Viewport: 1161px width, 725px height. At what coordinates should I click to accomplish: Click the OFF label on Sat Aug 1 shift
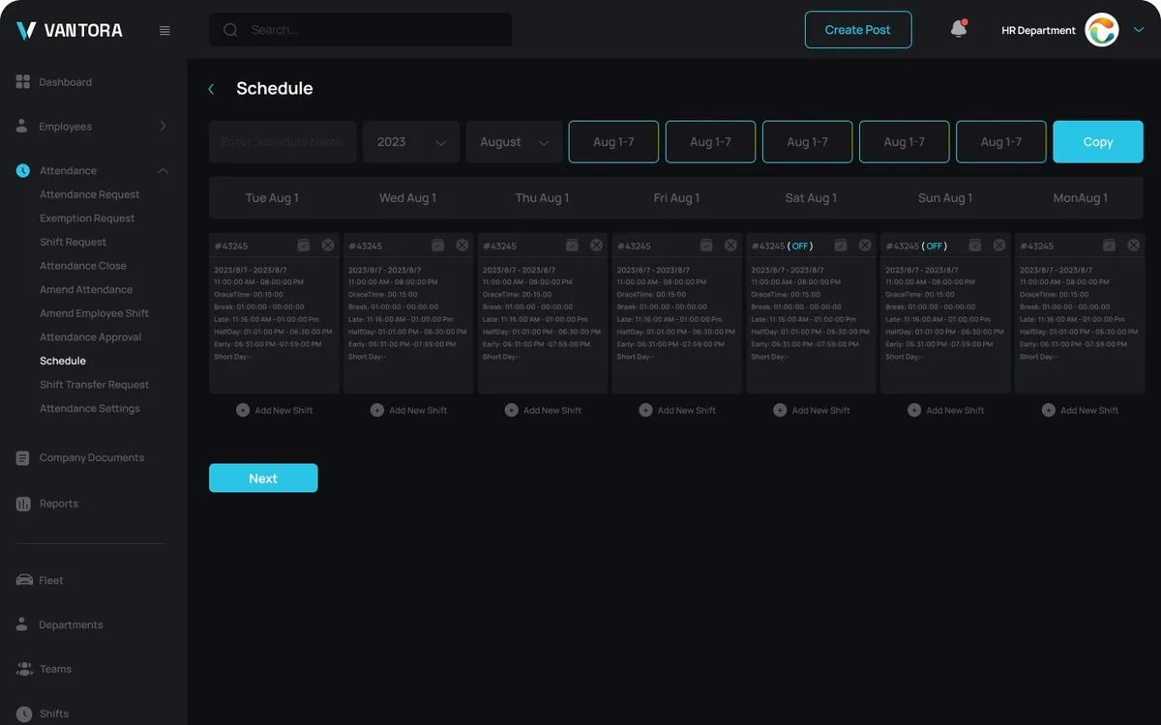(800, 246)
